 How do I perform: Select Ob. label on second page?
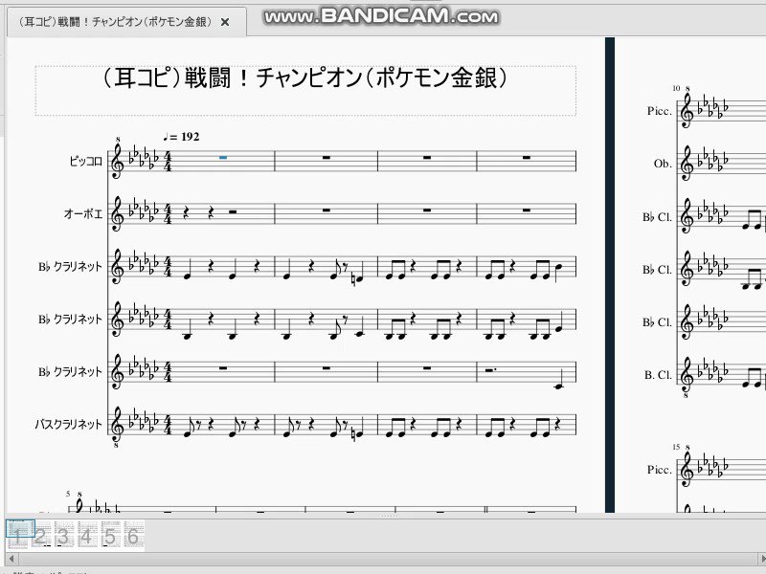[663, 164]
